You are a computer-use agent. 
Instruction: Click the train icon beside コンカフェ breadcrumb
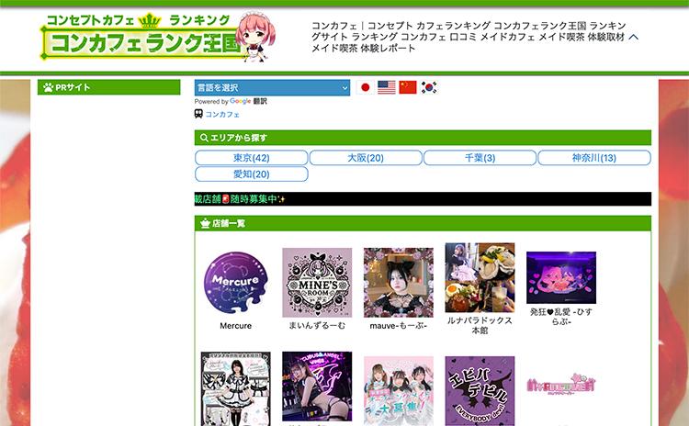(198, 114)
